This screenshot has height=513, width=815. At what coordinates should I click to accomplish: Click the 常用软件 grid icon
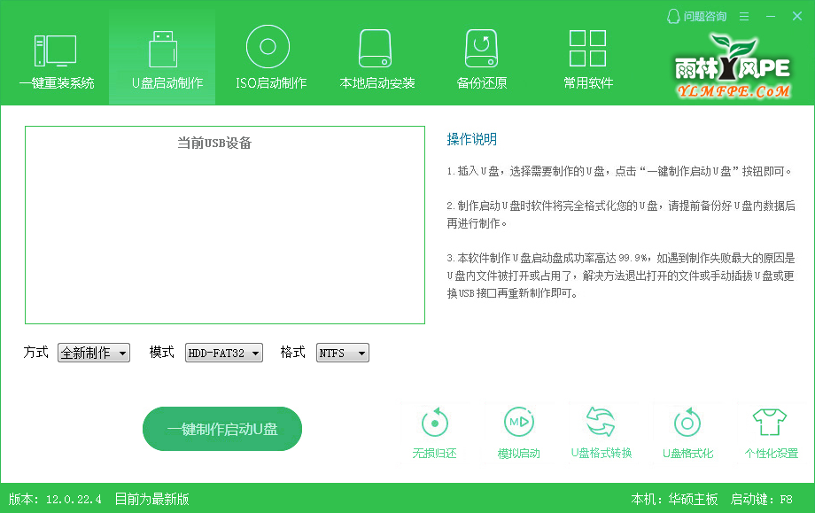[x=587, y=56]
